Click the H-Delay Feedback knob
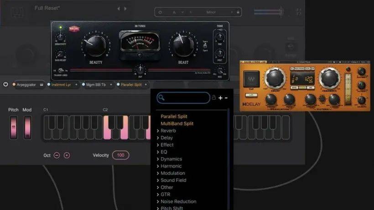The image size is (374, 210). pyautogui.click(x=329, y=78)
